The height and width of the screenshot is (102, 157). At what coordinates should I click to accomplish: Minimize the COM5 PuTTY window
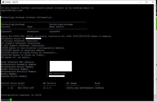141,2
